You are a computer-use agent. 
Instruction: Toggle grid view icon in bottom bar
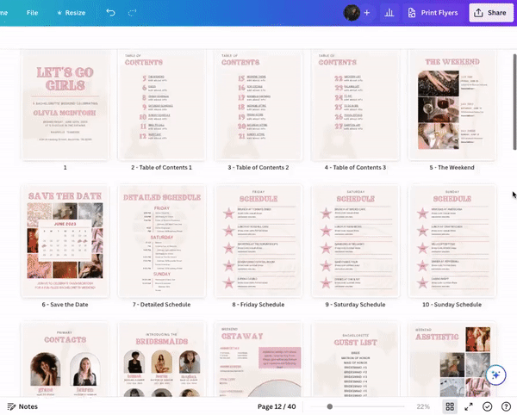[450, 406]
